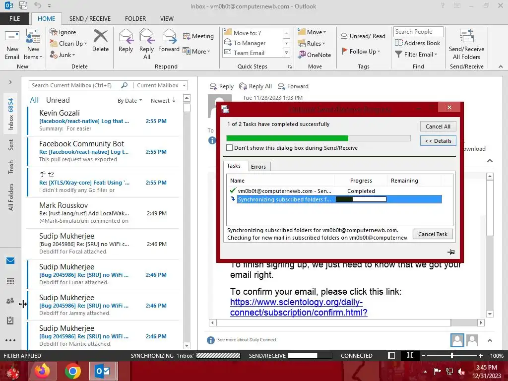The width and height of the screenshot is (508, 381).
Task: Click Search Current Mailbox field
Action: (74, 85)
